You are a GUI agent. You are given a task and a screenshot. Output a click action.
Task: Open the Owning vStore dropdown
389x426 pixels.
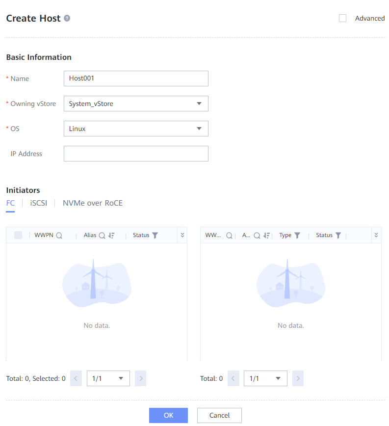coord(136,104)
